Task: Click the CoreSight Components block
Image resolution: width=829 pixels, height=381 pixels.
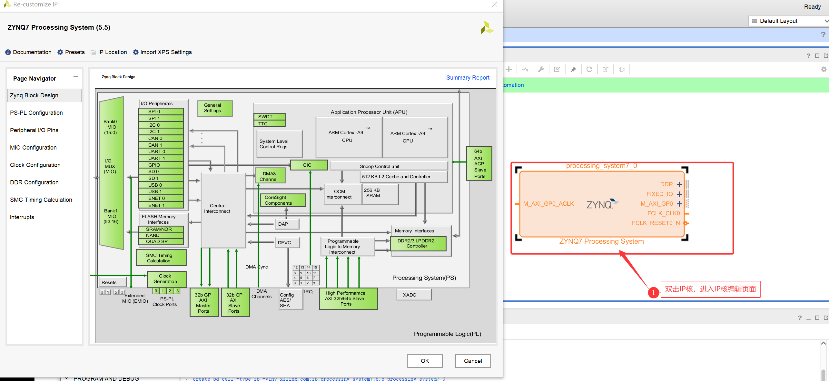Action: (x=283, y=200)
